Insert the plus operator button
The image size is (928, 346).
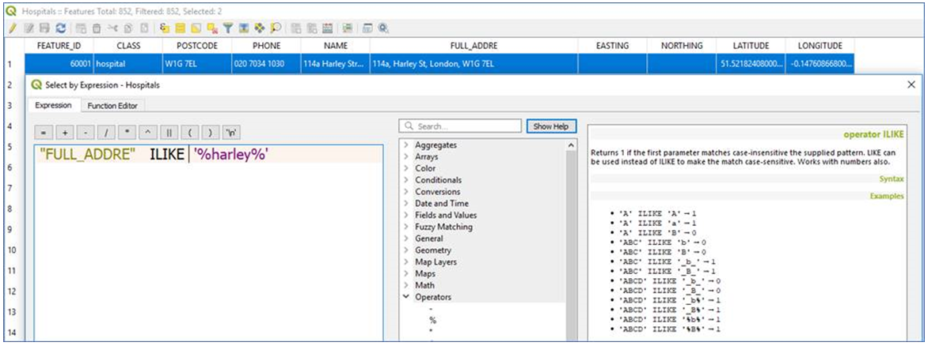coord(65,133)
